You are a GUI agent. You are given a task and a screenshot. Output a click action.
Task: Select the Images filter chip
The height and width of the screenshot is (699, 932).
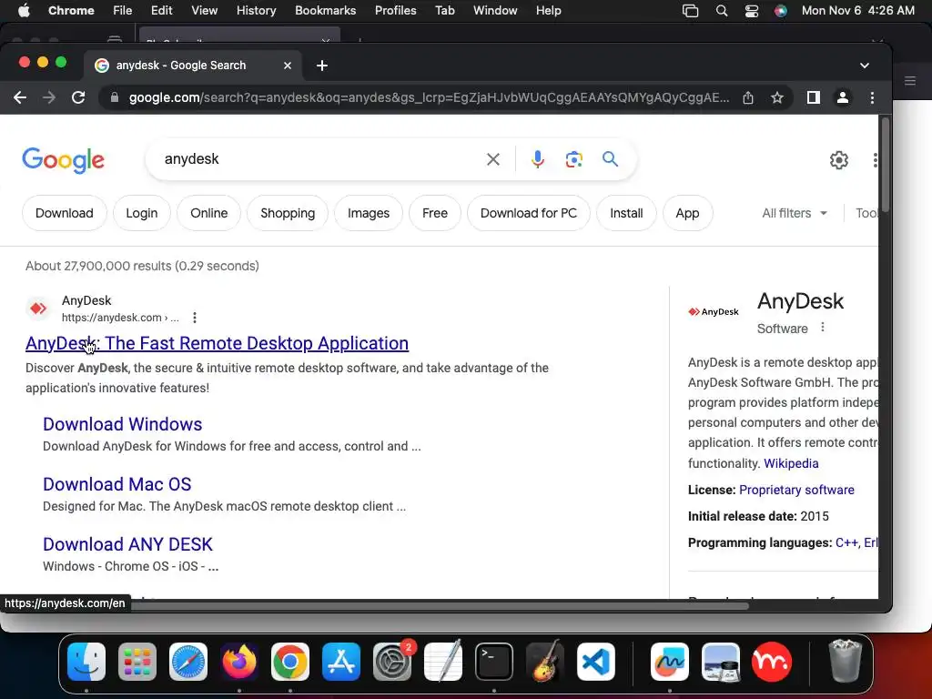369,213
